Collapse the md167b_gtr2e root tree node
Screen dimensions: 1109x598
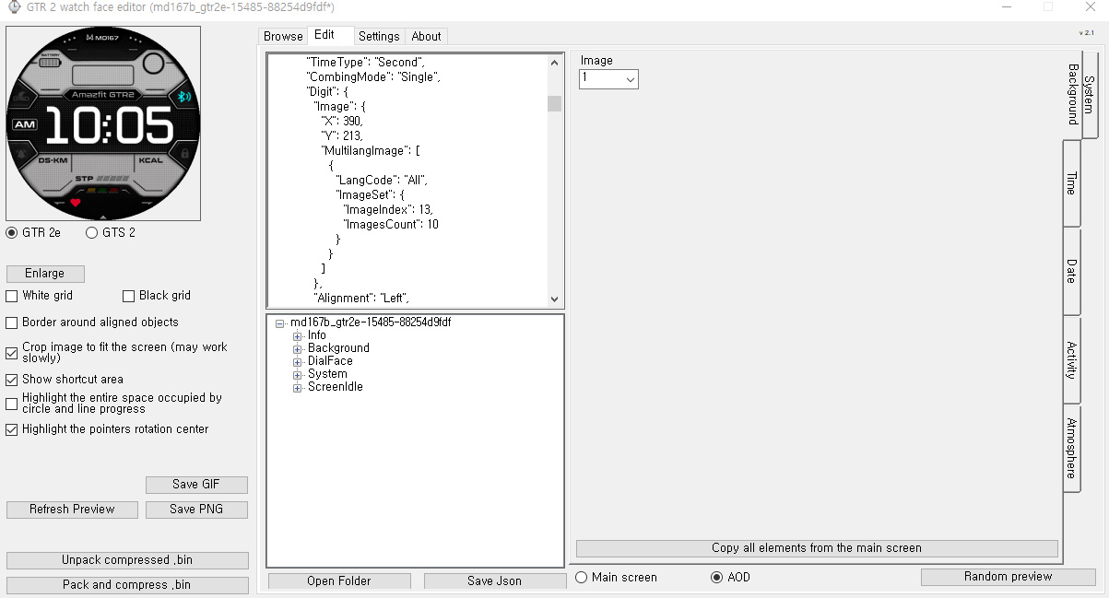[x=280, y=323]
